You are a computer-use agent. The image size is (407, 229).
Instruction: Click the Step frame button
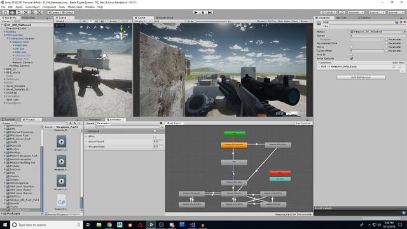click(x=210, y=12)
